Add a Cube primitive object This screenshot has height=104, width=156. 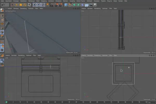(x=66, y=5)
